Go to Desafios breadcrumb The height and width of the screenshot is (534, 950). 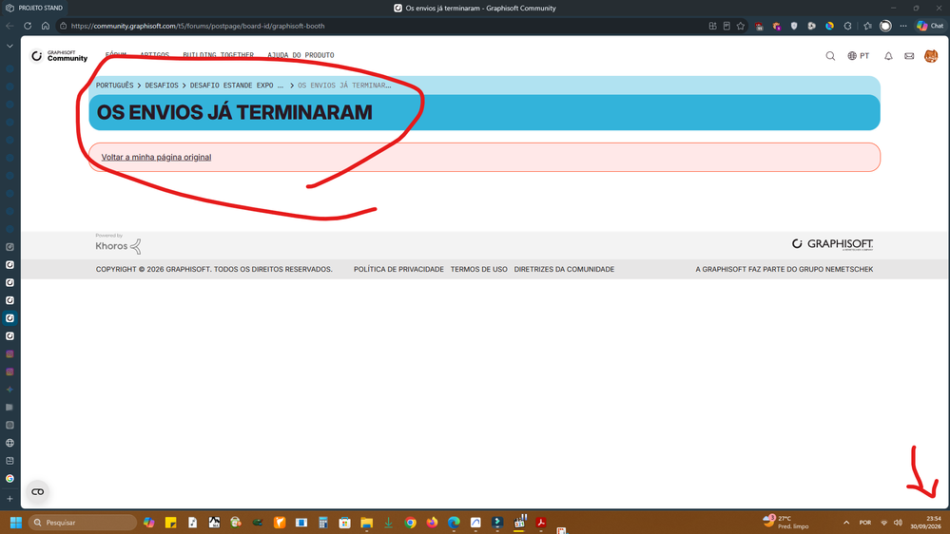(x=162, y=86)
